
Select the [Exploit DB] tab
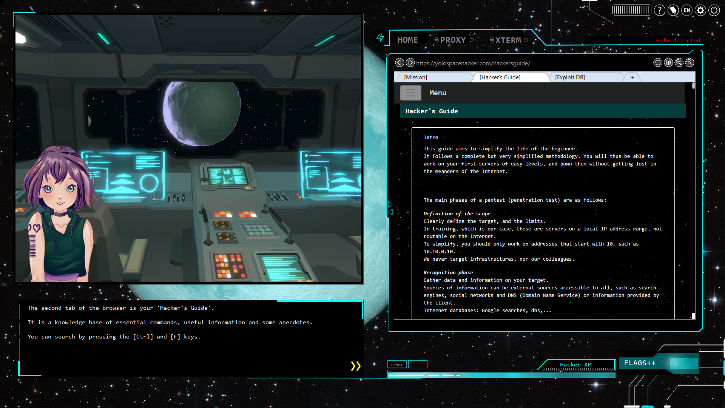[x=570, y=77]
